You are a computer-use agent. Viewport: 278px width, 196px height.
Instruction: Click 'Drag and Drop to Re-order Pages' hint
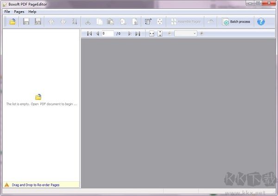point(36,185)
